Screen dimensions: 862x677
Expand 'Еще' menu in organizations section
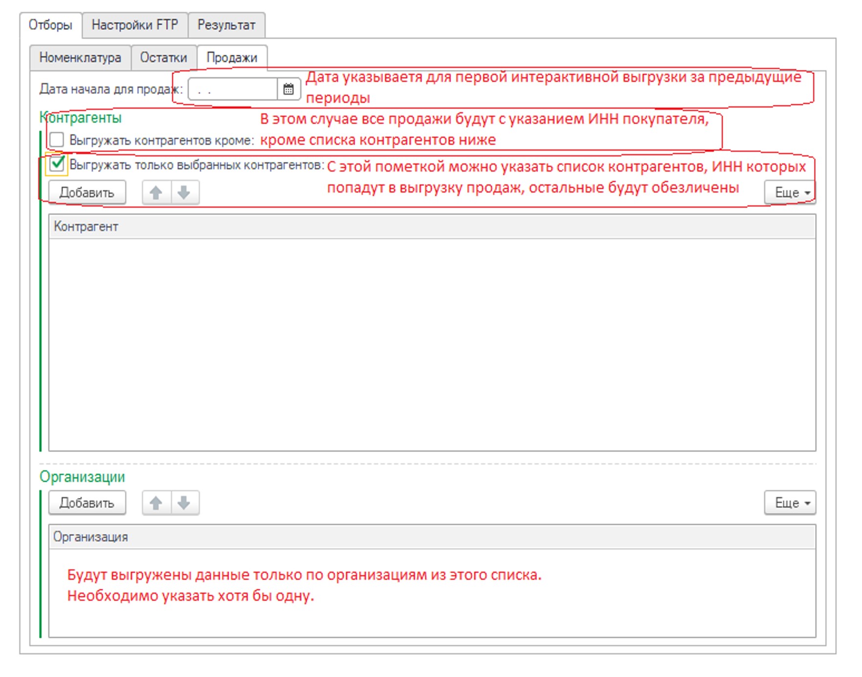point(790,503)
